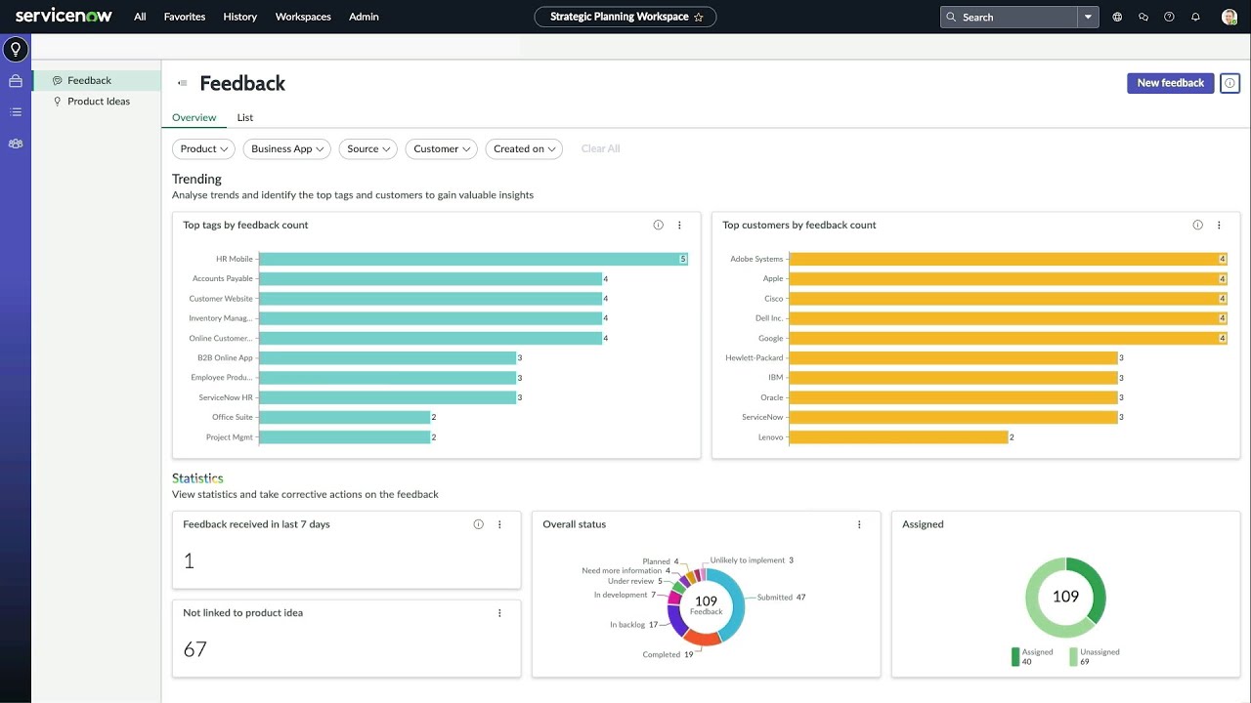Open more options for Not linked to product idea
Screen dimensions: 1251x703
[499, 613]
